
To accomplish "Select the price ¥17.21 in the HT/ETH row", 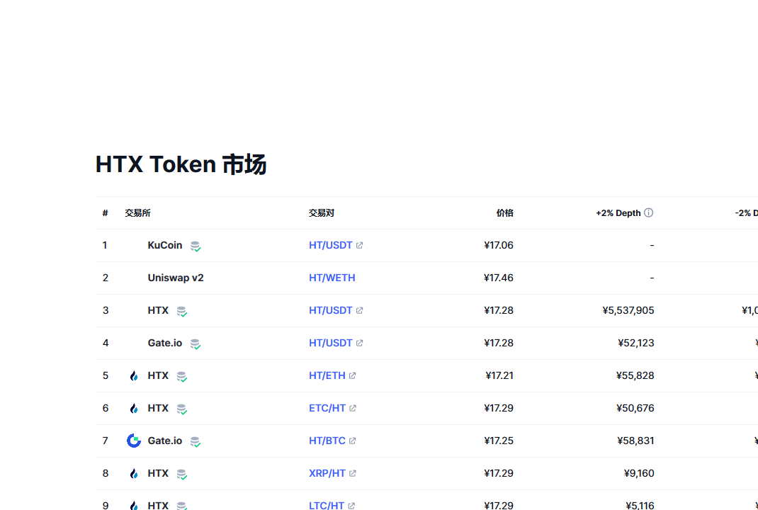I will tap(499, 375).
